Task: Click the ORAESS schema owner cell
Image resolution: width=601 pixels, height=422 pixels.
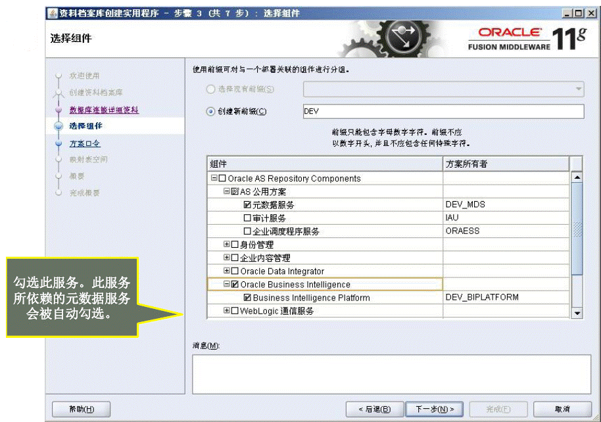Action: tap(506, 231)
